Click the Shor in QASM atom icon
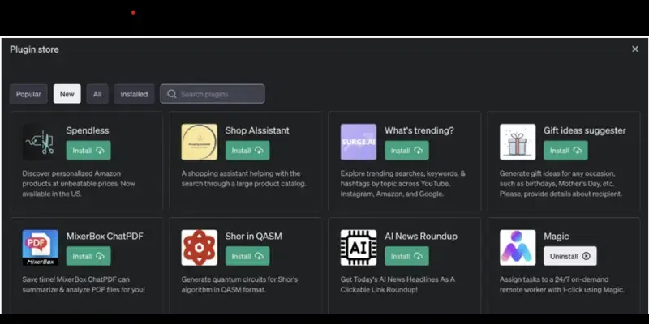The height and width of the screenshot is (324, 649). (x=199, y=248)
